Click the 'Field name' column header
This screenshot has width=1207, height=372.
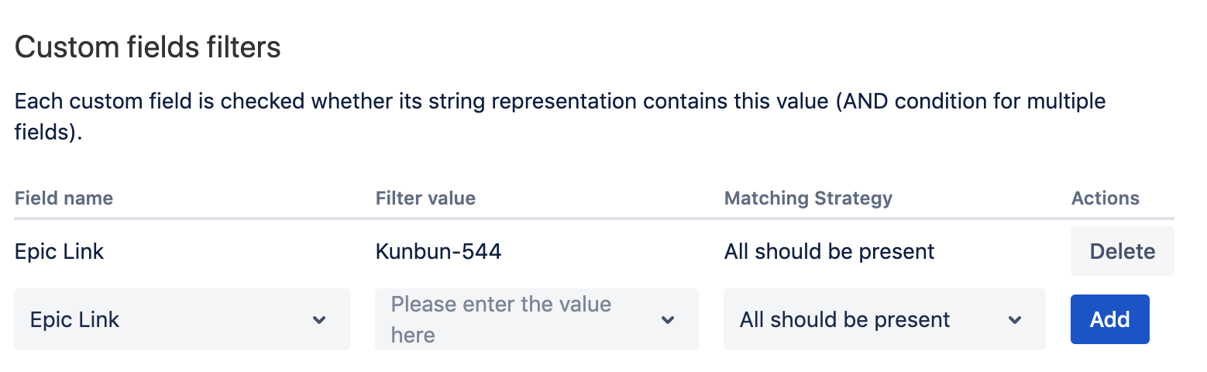click(64, 198)
